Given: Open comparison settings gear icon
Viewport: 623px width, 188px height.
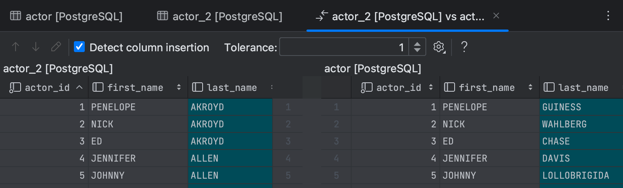Looking at the screenshot, I should click(439, 47).
